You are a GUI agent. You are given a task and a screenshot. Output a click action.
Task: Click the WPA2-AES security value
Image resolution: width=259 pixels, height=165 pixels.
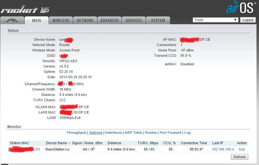coord(68,61)
